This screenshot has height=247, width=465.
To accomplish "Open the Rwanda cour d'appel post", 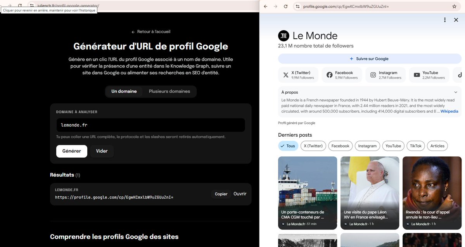I will coord(432,193).
